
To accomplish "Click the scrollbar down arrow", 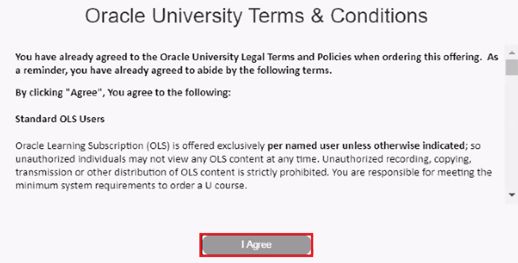I will (x=512, y=195).
